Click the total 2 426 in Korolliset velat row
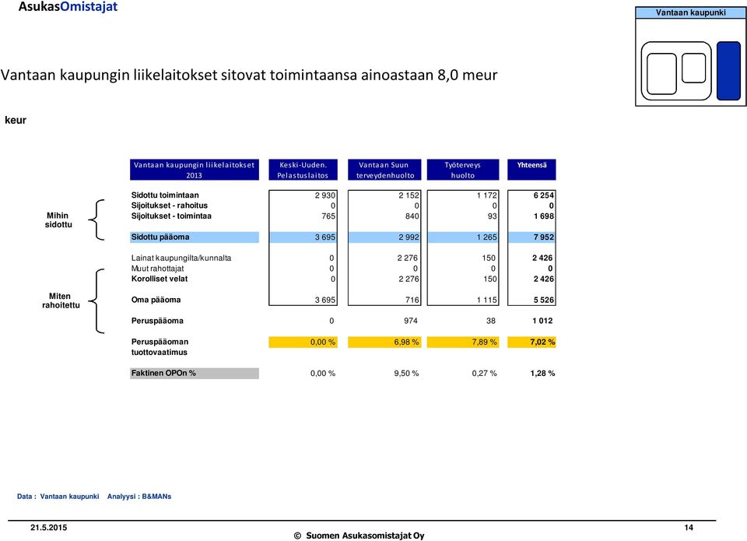This screenshot has width=747, height=541. [544, 279]
